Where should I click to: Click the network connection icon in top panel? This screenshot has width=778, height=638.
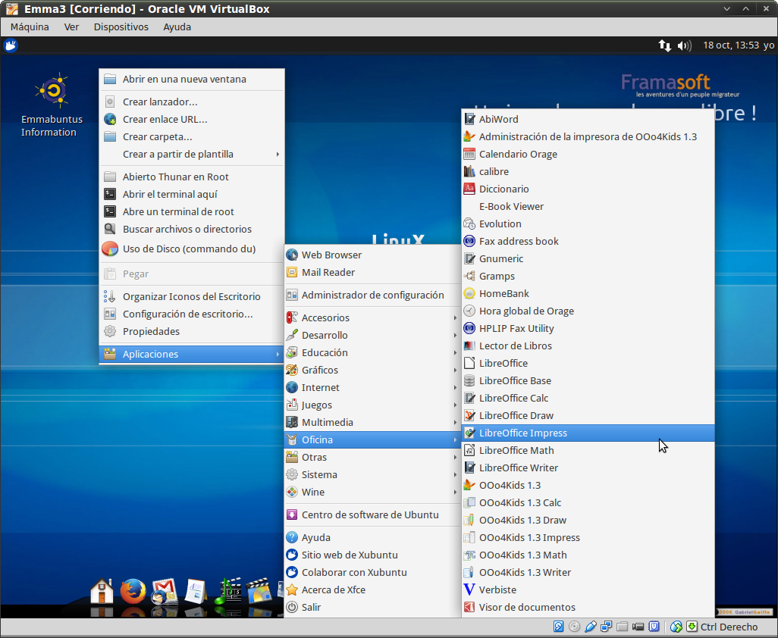tap(665, 45)
